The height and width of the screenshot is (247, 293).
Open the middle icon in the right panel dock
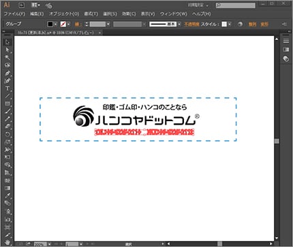pyautogui.click(x=286, y=50)
